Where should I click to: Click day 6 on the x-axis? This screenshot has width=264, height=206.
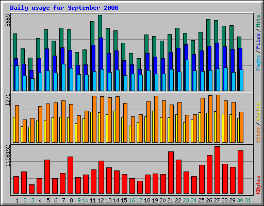pos(56,200)
